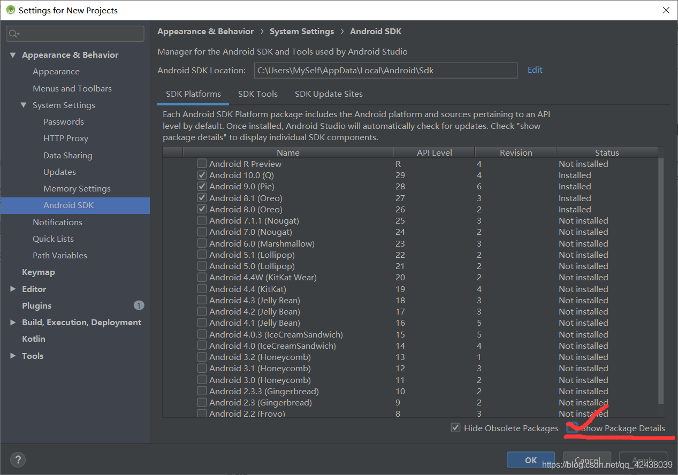The height and width of the screenshot is (475, 678).
Task: Click Edit link for SDK location
Action: click(535, 70)
